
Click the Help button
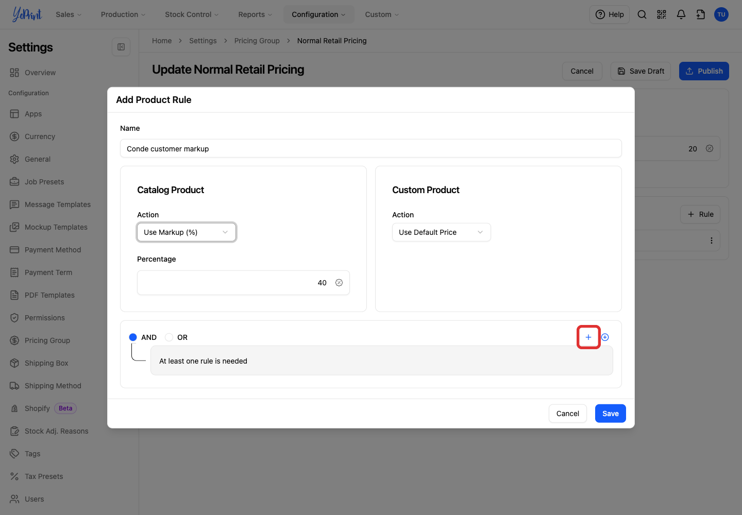coord(610,14)
